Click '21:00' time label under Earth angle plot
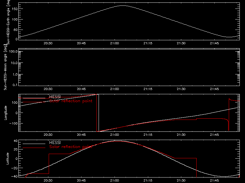Viewport: 245px width, 183px height. pyautogui.click(x=115, y=43)
